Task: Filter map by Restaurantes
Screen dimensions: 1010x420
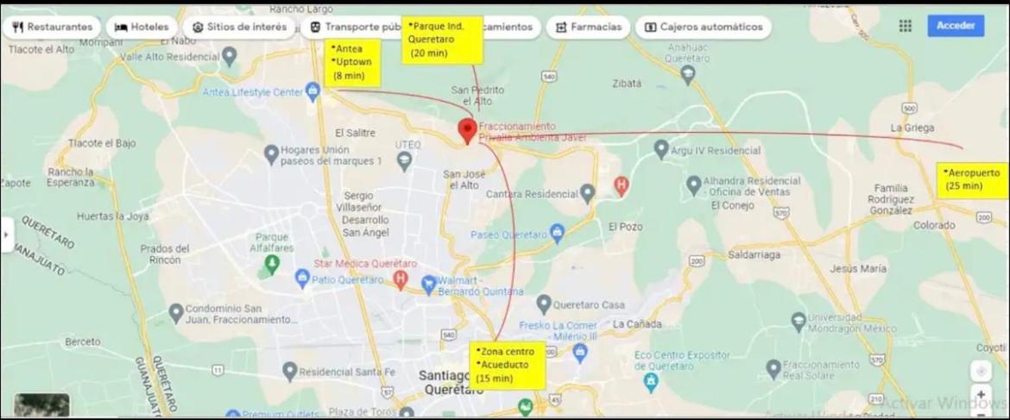Action: click(52, 27)
